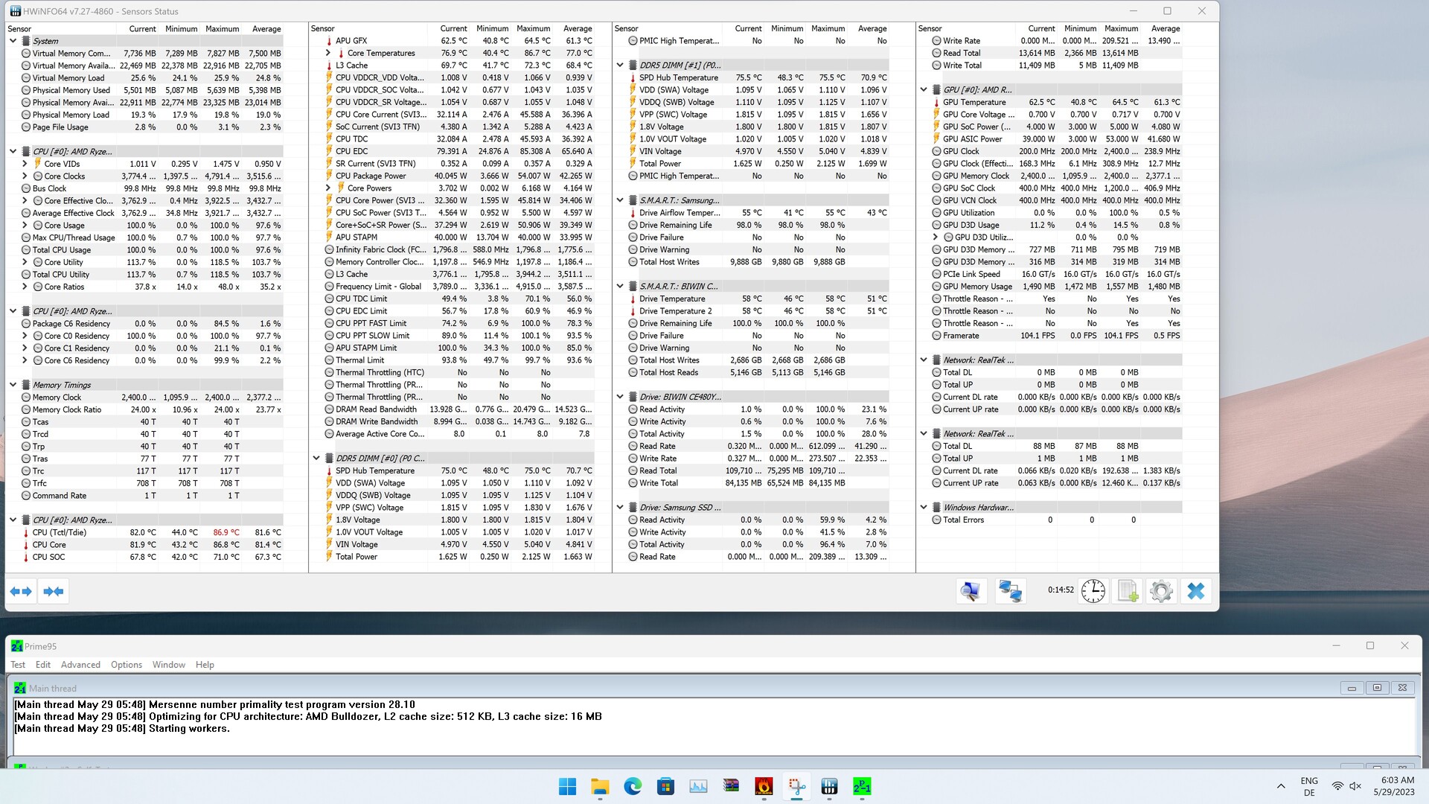1429x804 pixels.
Task: Click the sensor settings gear icon
Action: 1161,591
